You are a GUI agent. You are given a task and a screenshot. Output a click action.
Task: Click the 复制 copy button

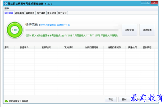(x=124, y=99)
